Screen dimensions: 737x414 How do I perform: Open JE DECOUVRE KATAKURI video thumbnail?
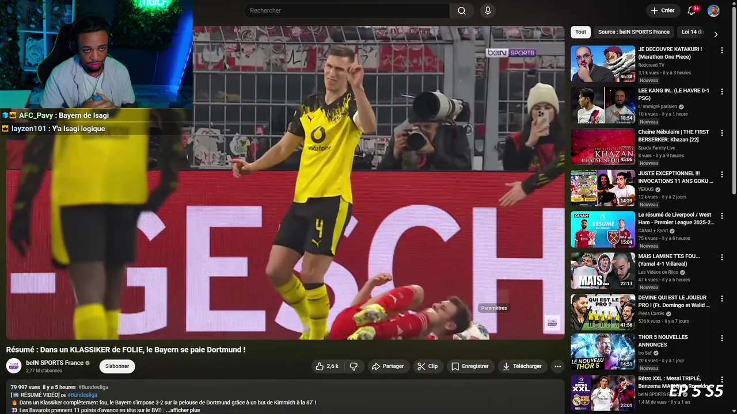click(603, 64)
